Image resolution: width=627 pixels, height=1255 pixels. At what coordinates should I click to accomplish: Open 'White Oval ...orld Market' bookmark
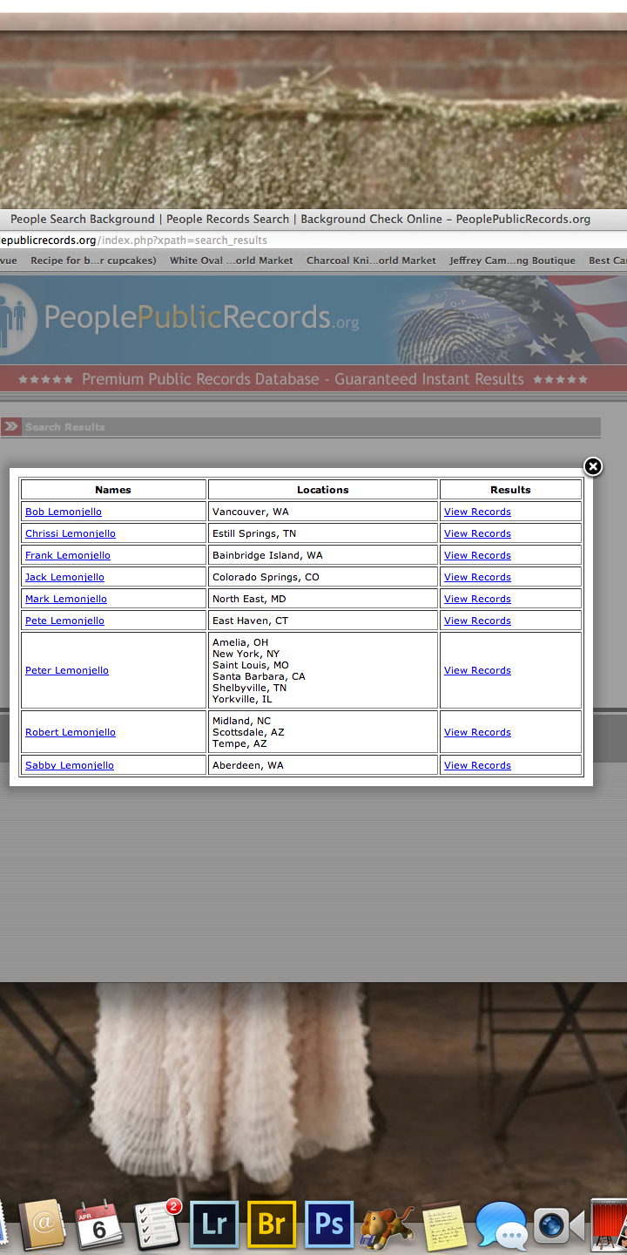(232, 261)
